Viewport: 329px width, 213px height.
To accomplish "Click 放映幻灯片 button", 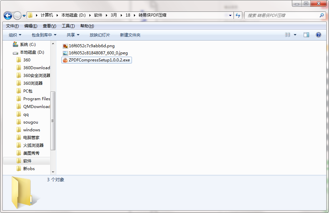I will coord(100,35).
